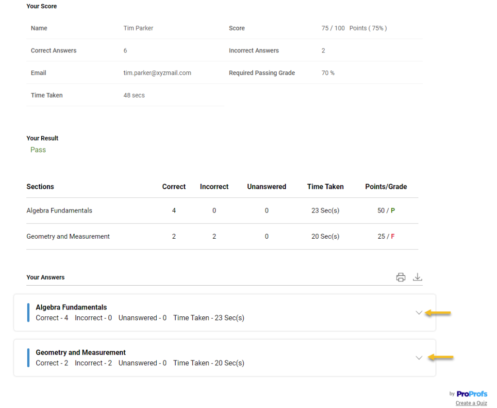497x408 pixels.
Task: Click the Sections column header
Action: (x=40, y=187)
